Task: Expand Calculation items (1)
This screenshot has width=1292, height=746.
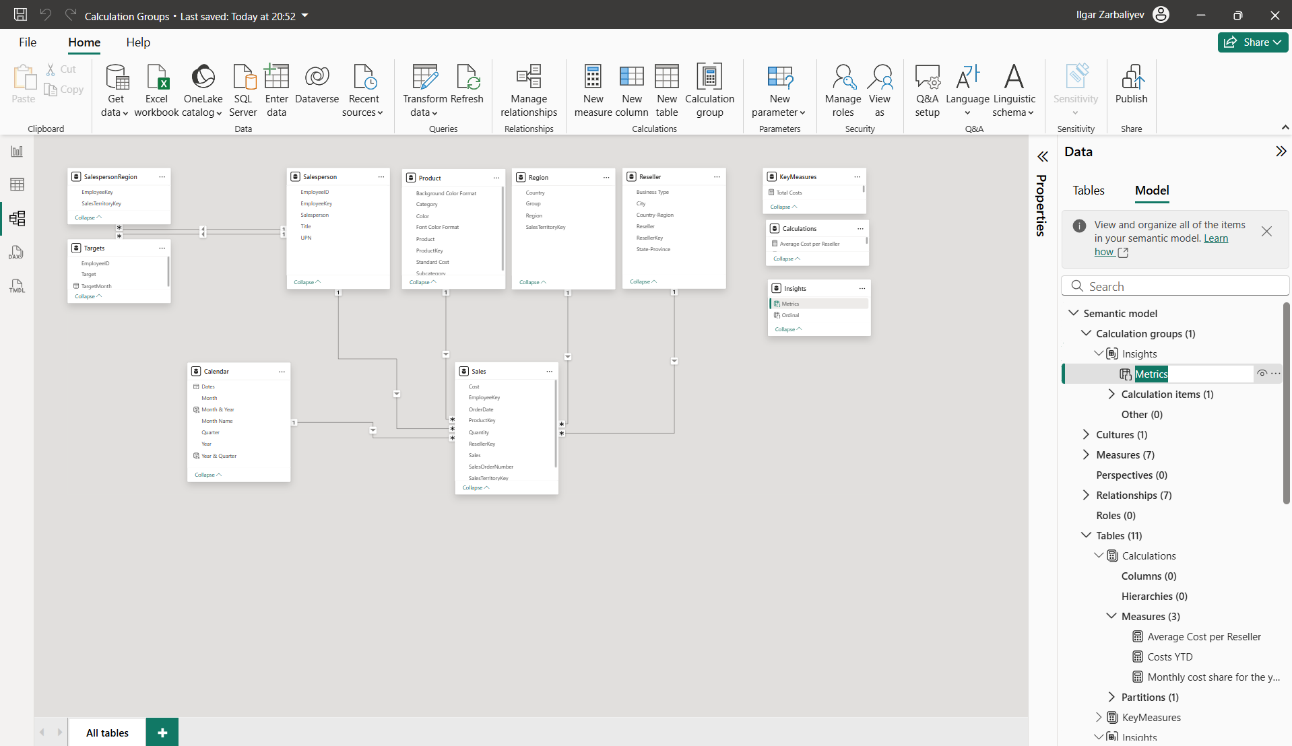Action: click(1111, 394)
